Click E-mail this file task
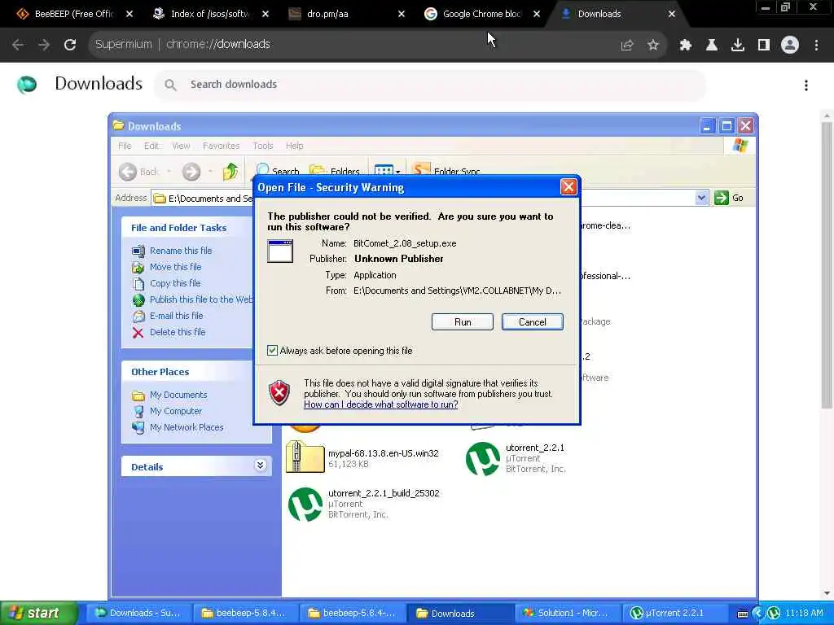834x625 pixels. tap(177, 316)
